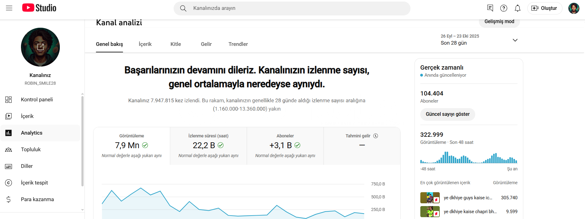Click the YouTube Studio logo
Screen dimensions: 585x219
tap(39, 8)
